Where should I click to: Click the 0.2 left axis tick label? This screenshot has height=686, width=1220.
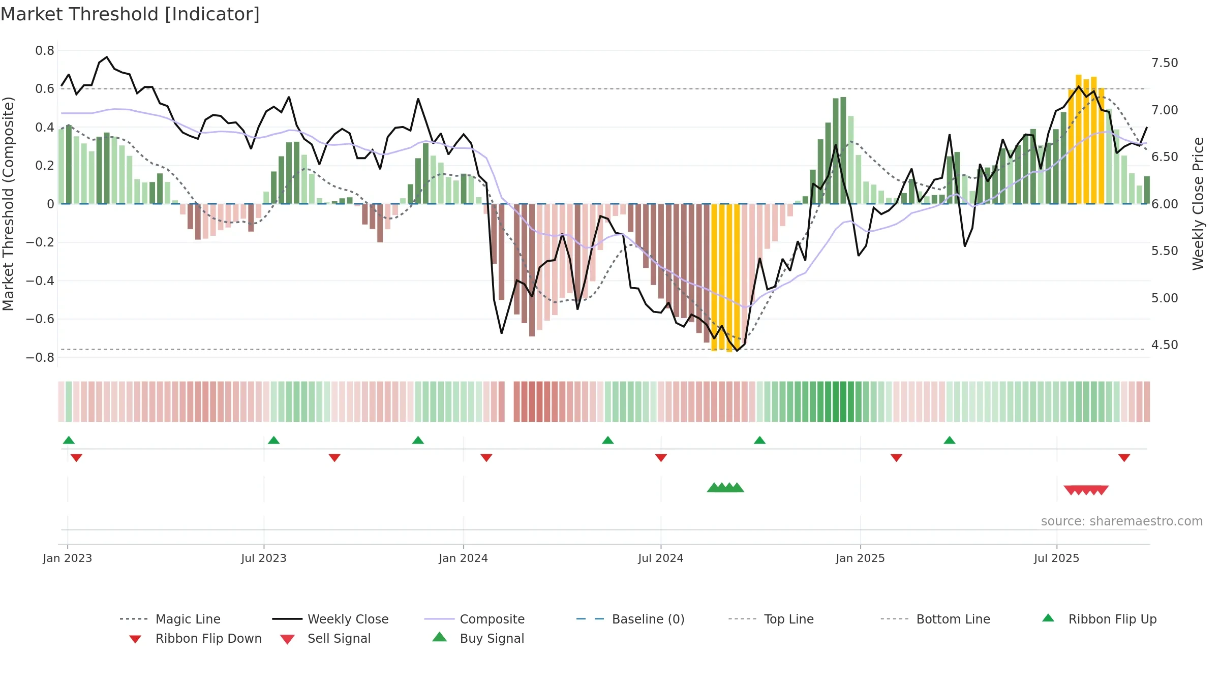click(45, 166)
